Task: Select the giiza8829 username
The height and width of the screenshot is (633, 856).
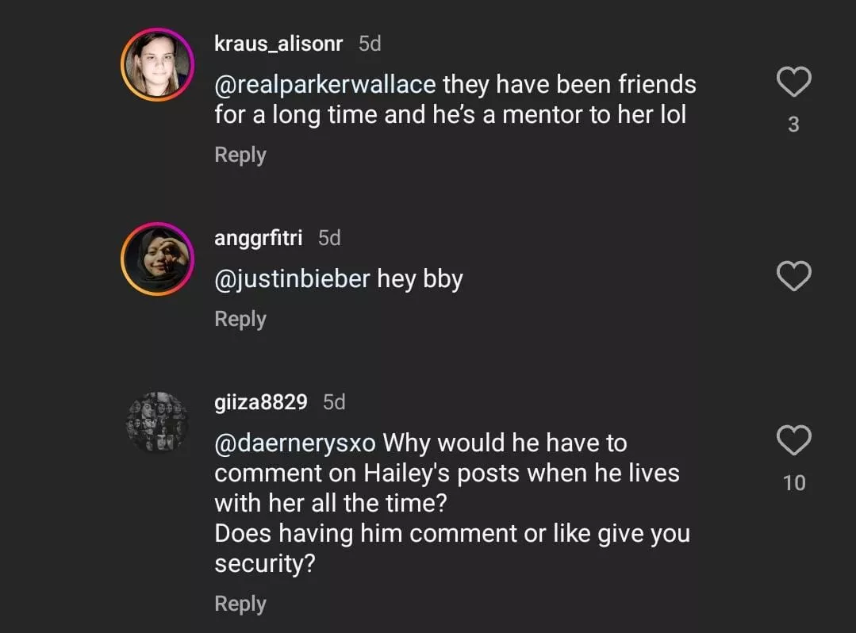Action: click(260, 402)
